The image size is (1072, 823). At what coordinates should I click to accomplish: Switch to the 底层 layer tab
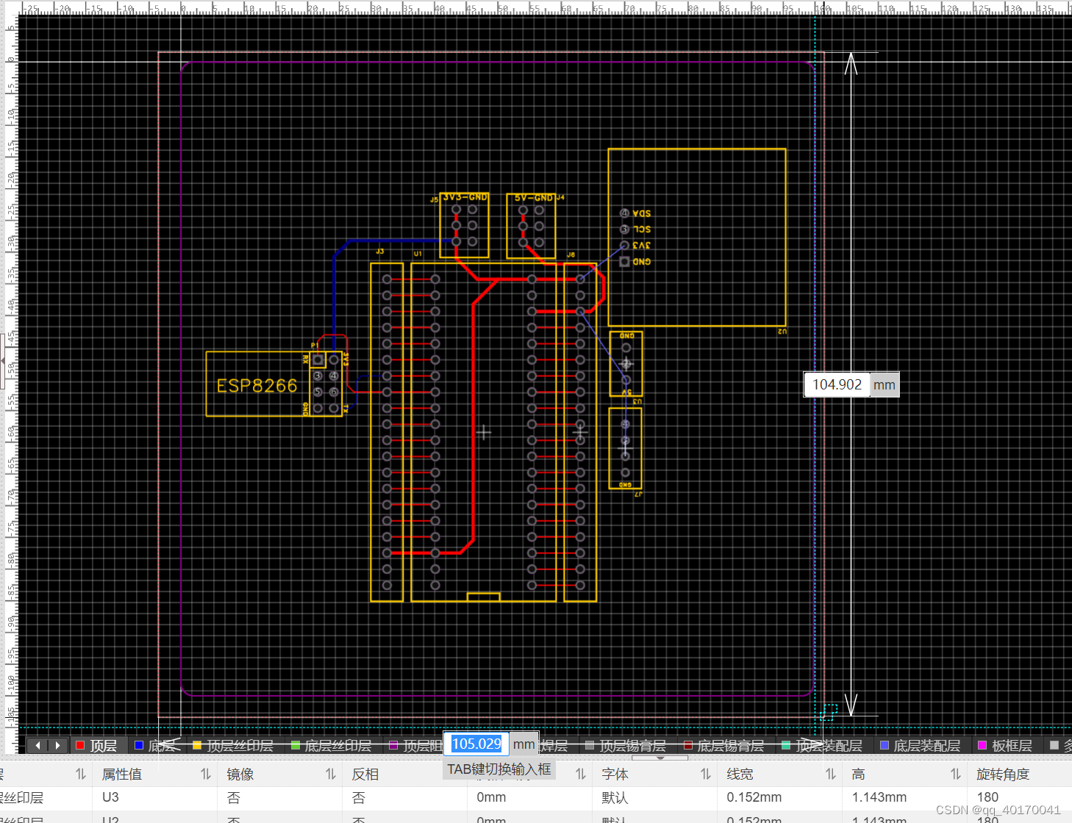155,746
